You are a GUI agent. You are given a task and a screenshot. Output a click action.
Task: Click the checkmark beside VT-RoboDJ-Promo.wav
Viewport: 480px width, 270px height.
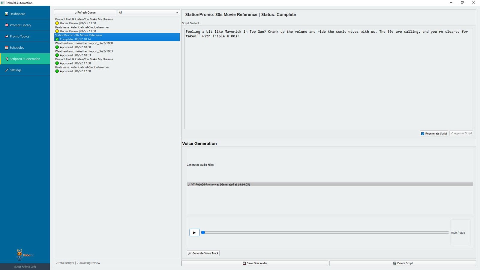pos(189,184)
